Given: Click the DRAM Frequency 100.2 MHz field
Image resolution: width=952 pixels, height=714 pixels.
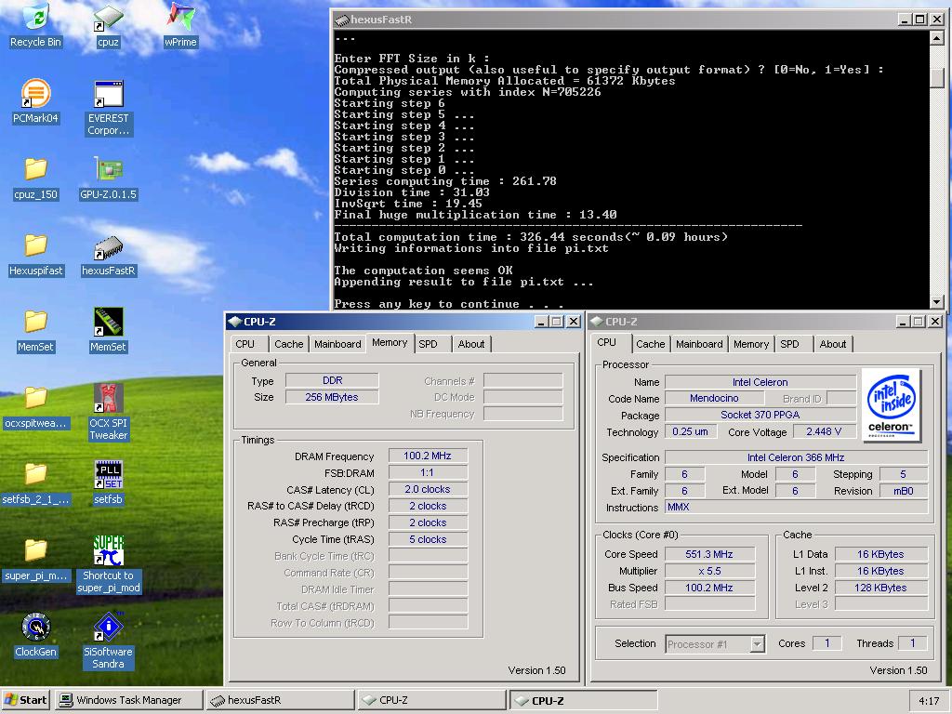Looking at the screenshot, I should (x=428, y=456).
